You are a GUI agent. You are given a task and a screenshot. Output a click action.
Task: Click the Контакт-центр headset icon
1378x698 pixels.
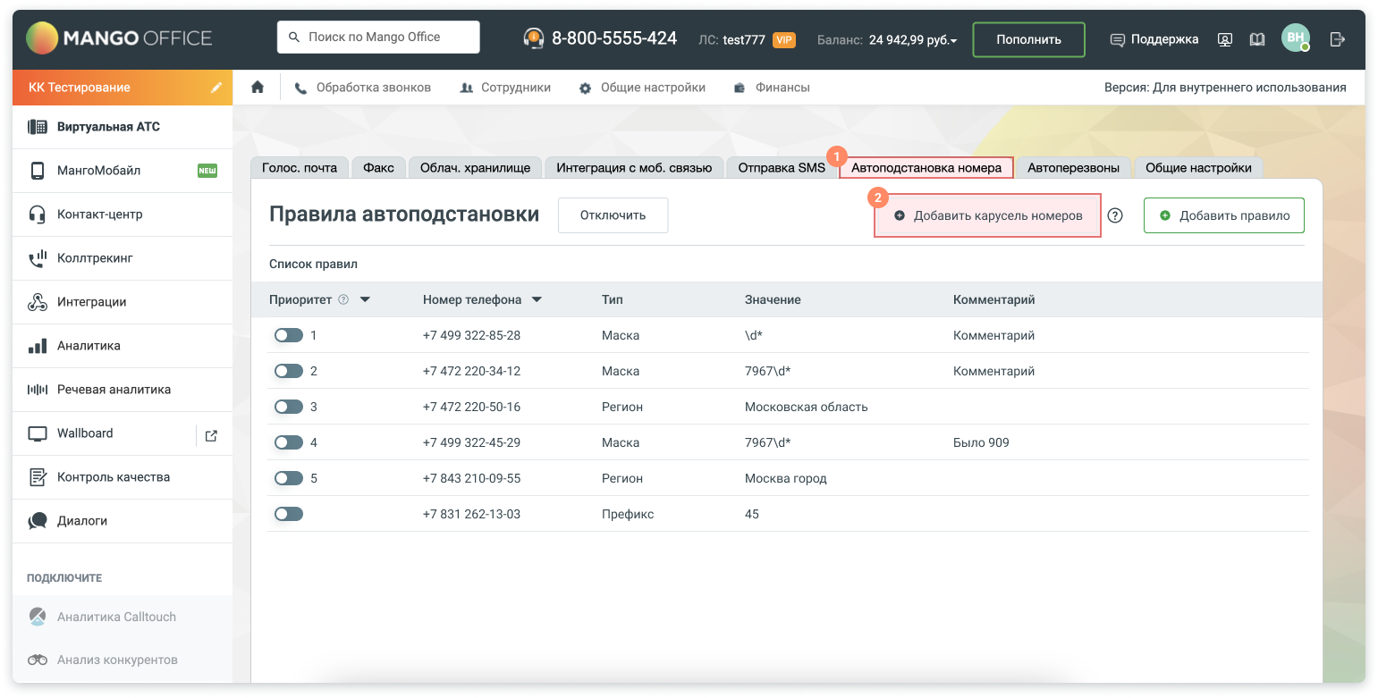pos(38,214)
